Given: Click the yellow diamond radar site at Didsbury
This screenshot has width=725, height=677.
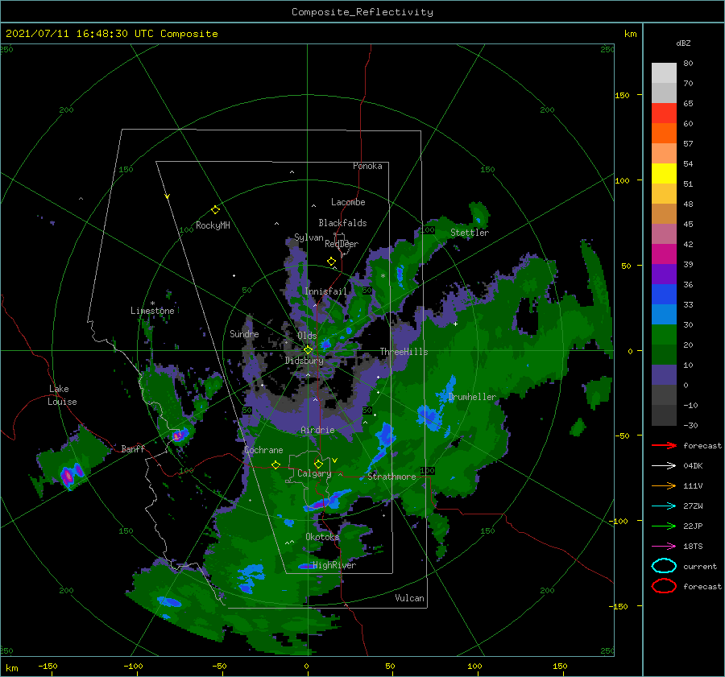Looking at the screenshot, I should 308,350.
